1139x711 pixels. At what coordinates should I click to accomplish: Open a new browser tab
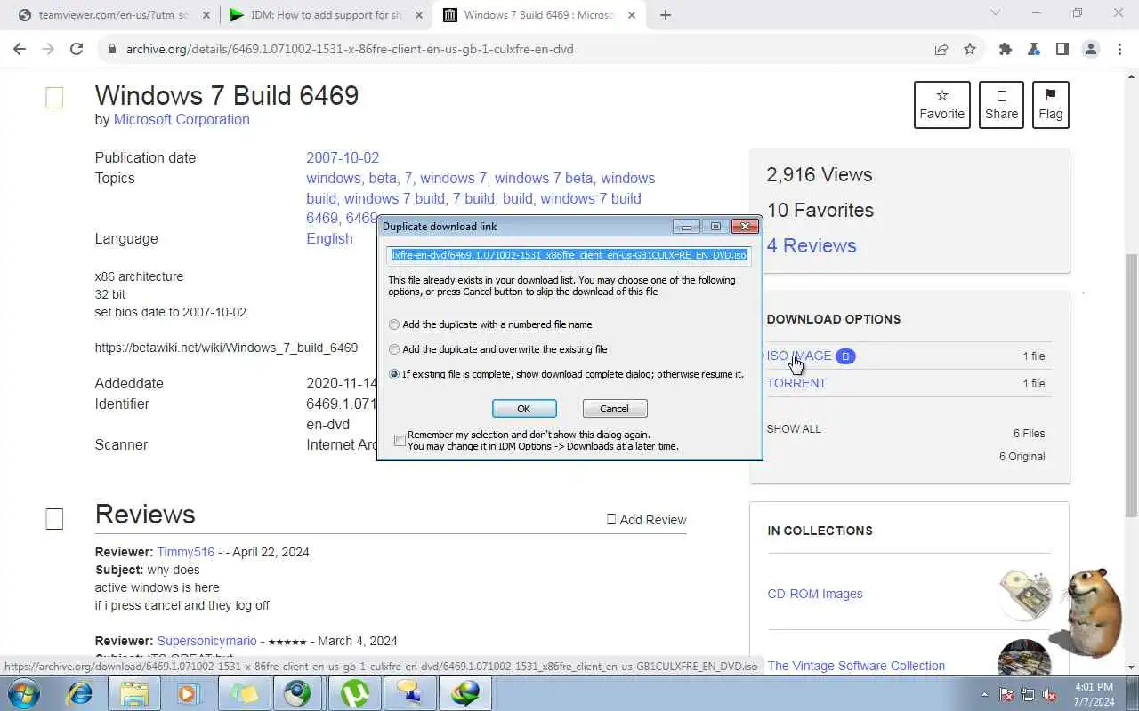point(666,14)
